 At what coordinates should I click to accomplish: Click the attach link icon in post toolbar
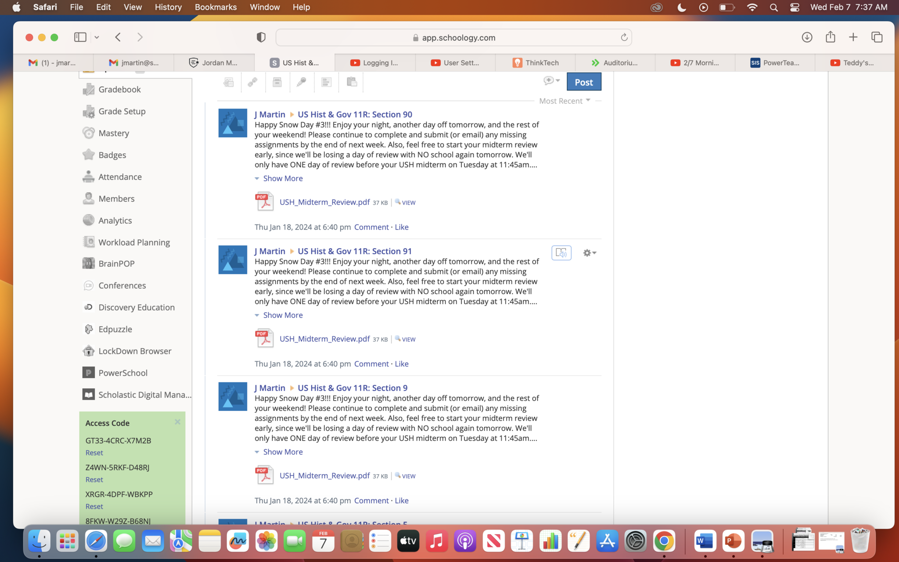(252, 82)
